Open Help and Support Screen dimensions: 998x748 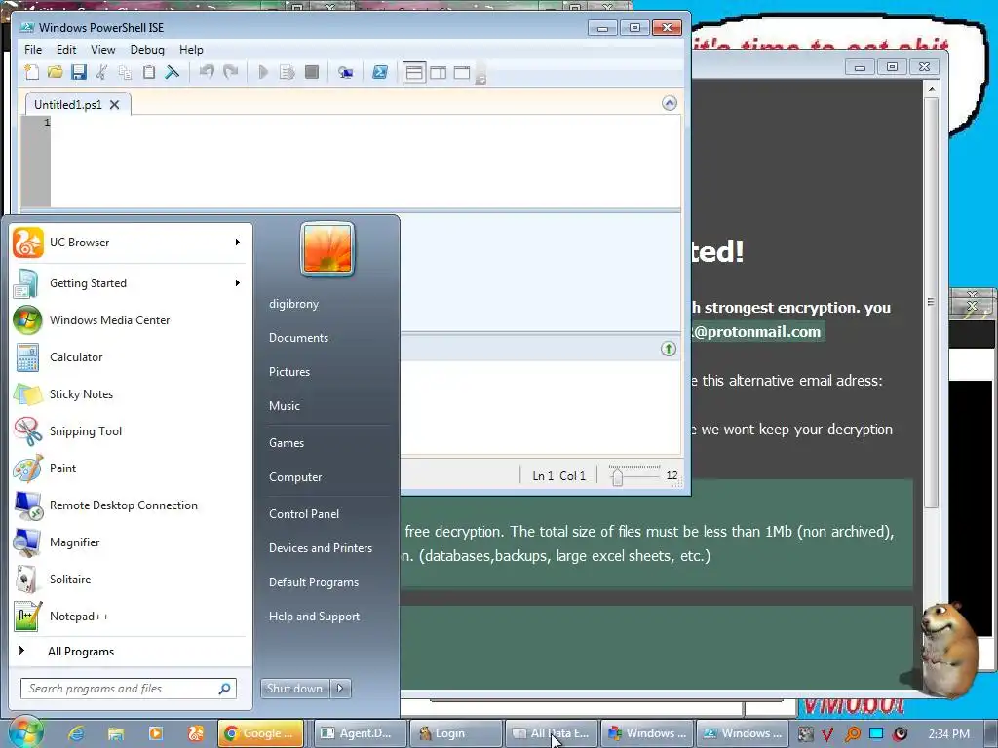tap(315, 617)
